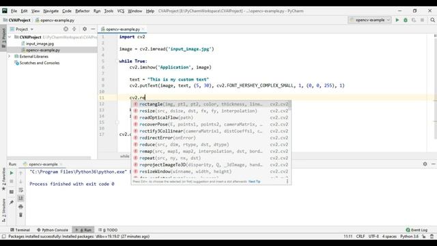Choose recoverPose suggestion in autocomplete

click(x=211, y=124)
